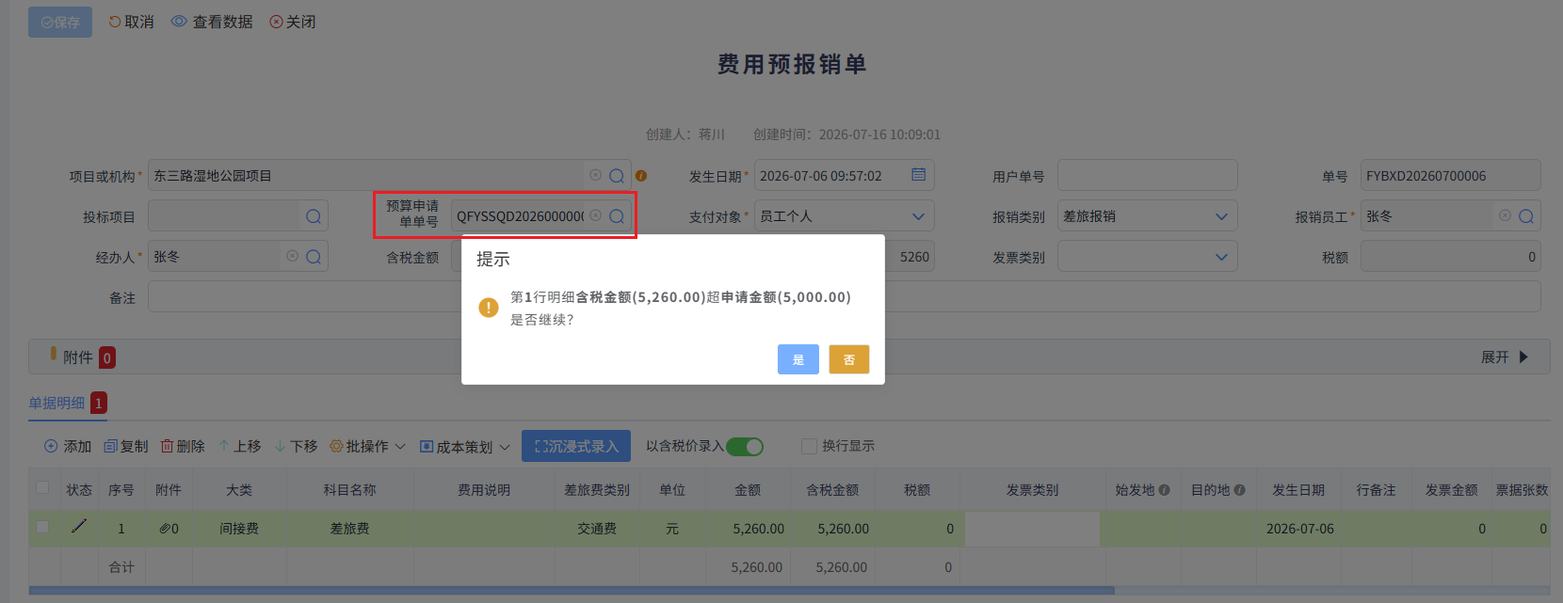Click the 单号 field FYBXD20260700006

(1450, 176)
